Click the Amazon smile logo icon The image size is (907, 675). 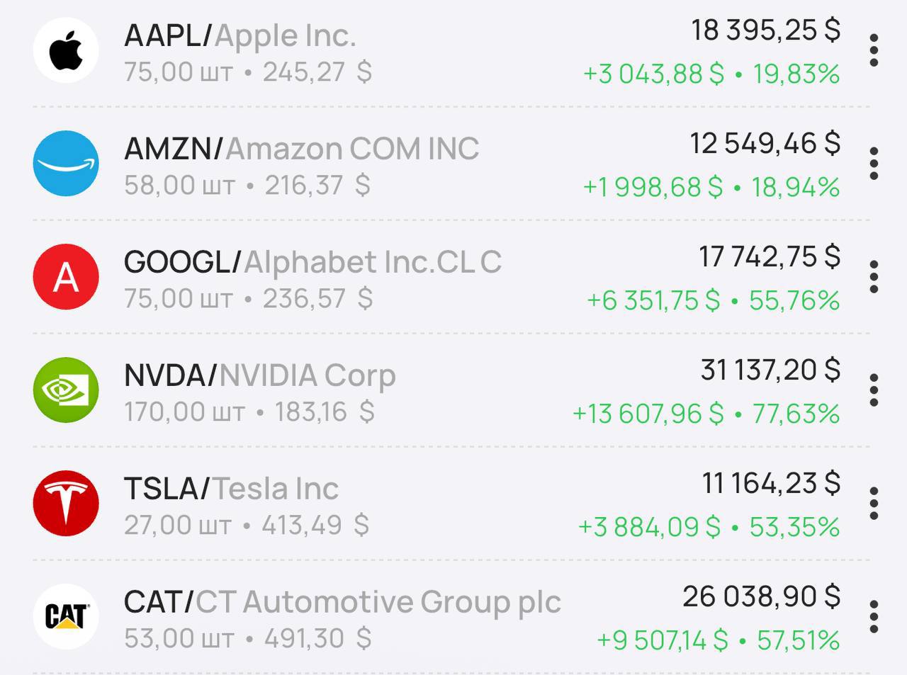click(x=66, y=164)
